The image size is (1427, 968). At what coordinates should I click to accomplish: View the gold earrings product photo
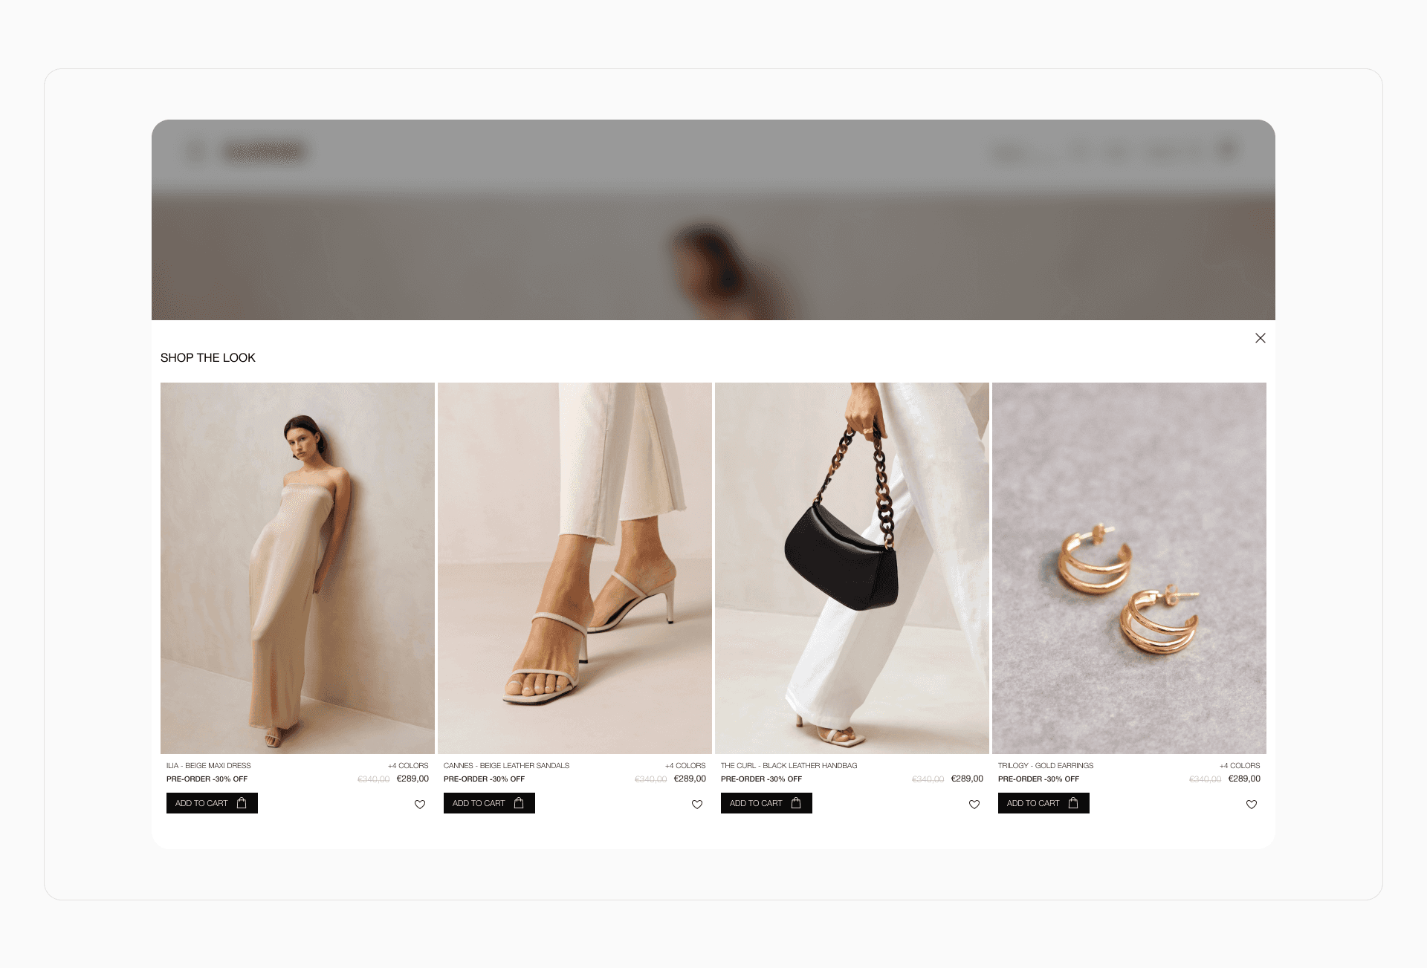click(x=1129, y=568)
